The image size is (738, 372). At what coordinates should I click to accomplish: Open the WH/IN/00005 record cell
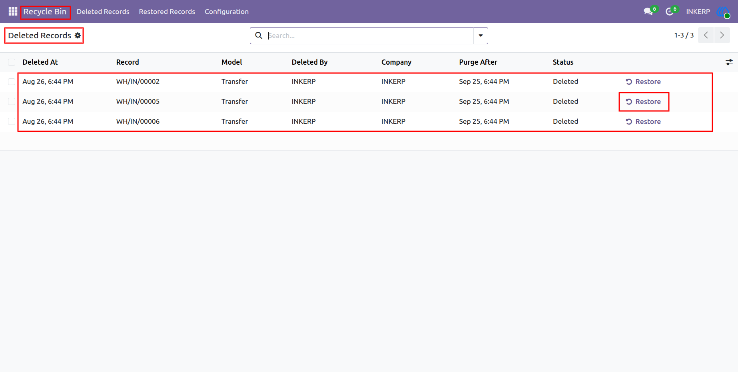tap(138, 101)
